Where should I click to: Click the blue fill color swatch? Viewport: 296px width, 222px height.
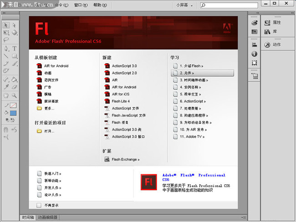tap(13, 113)
